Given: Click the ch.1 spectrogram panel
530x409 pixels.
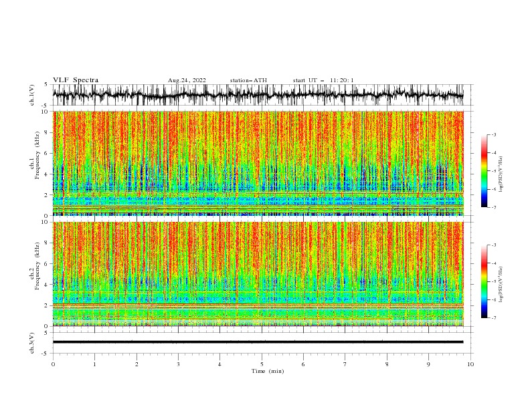Looking at the screenshot, I should tap(258, 163).
